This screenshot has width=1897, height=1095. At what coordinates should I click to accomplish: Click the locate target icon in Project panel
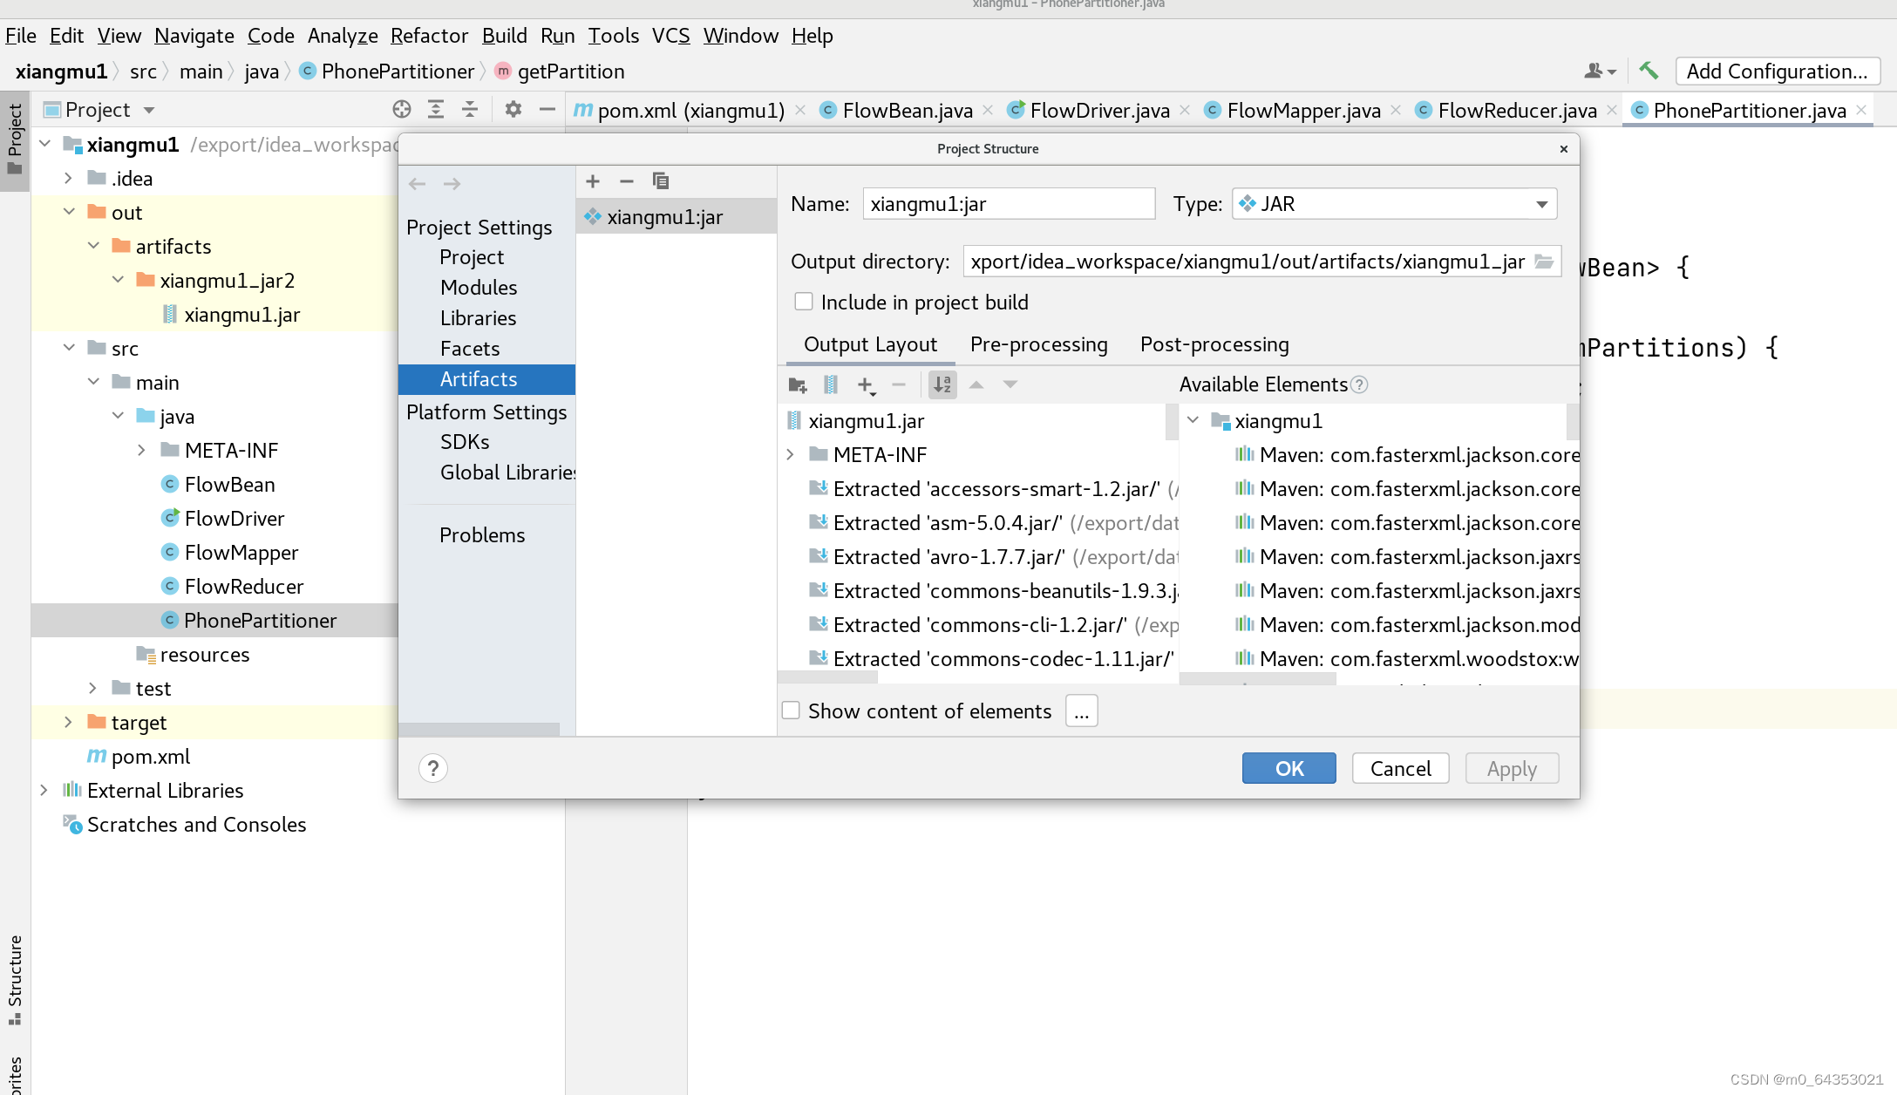pyautogui.click(x=401, y=110)
